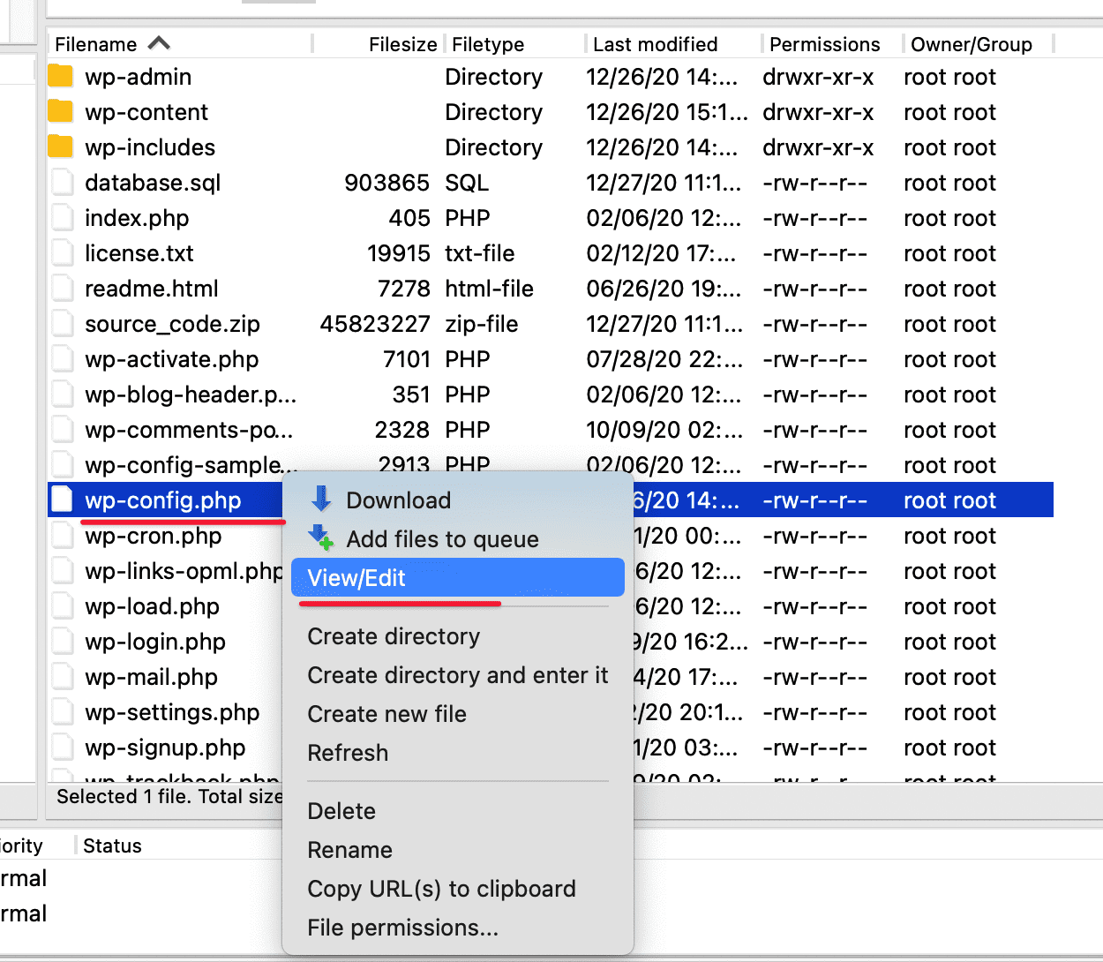
Task: Click the wp-content folder icon
Action: tap(60, 112)
